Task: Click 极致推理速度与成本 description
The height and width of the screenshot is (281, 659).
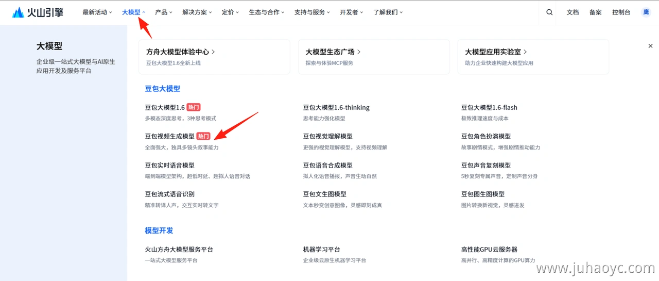Action: tap(485, 118)
